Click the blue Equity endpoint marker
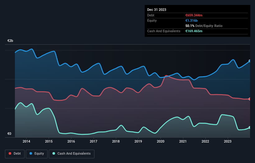 tap(250, 61)
